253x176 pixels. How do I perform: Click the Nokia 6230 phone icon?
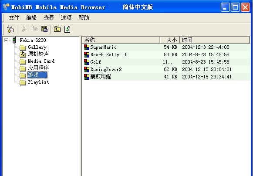(14, 40)
